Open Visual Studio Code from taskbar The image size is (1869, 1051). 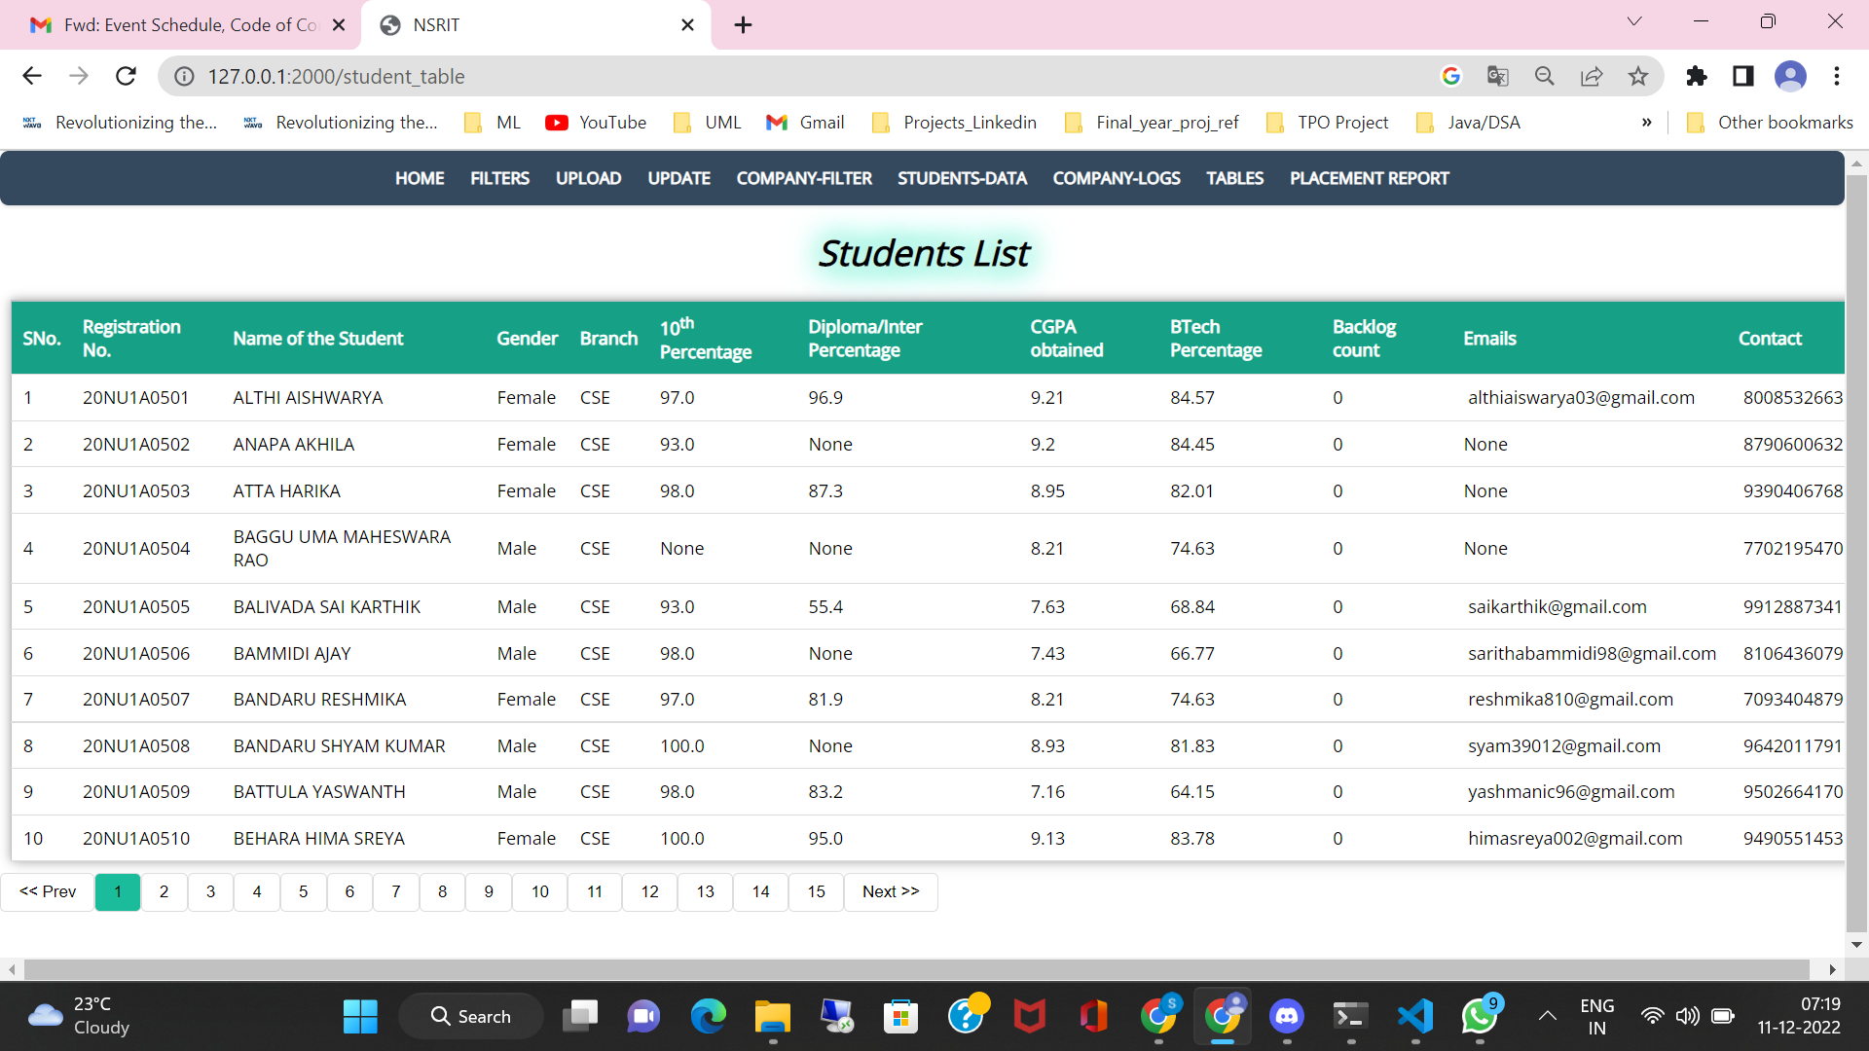[x=1415, y=1017]
